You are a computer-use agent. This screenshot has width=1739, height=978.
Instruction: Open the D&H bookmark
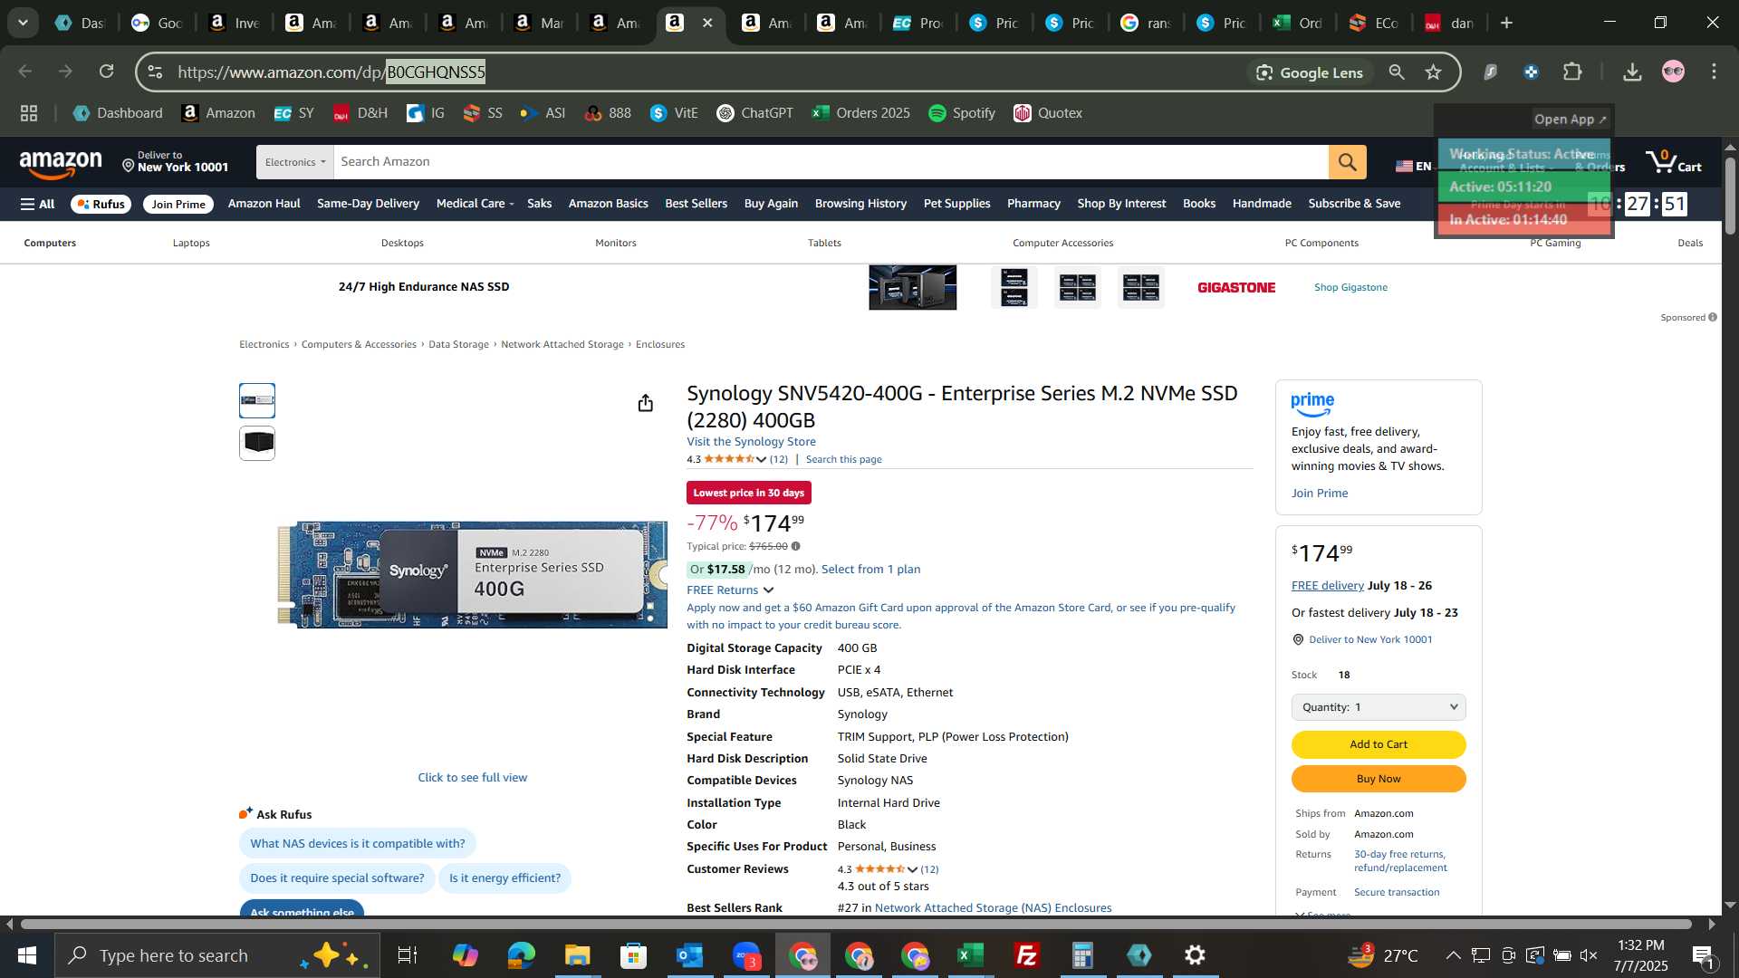click(x=360, y=113)
